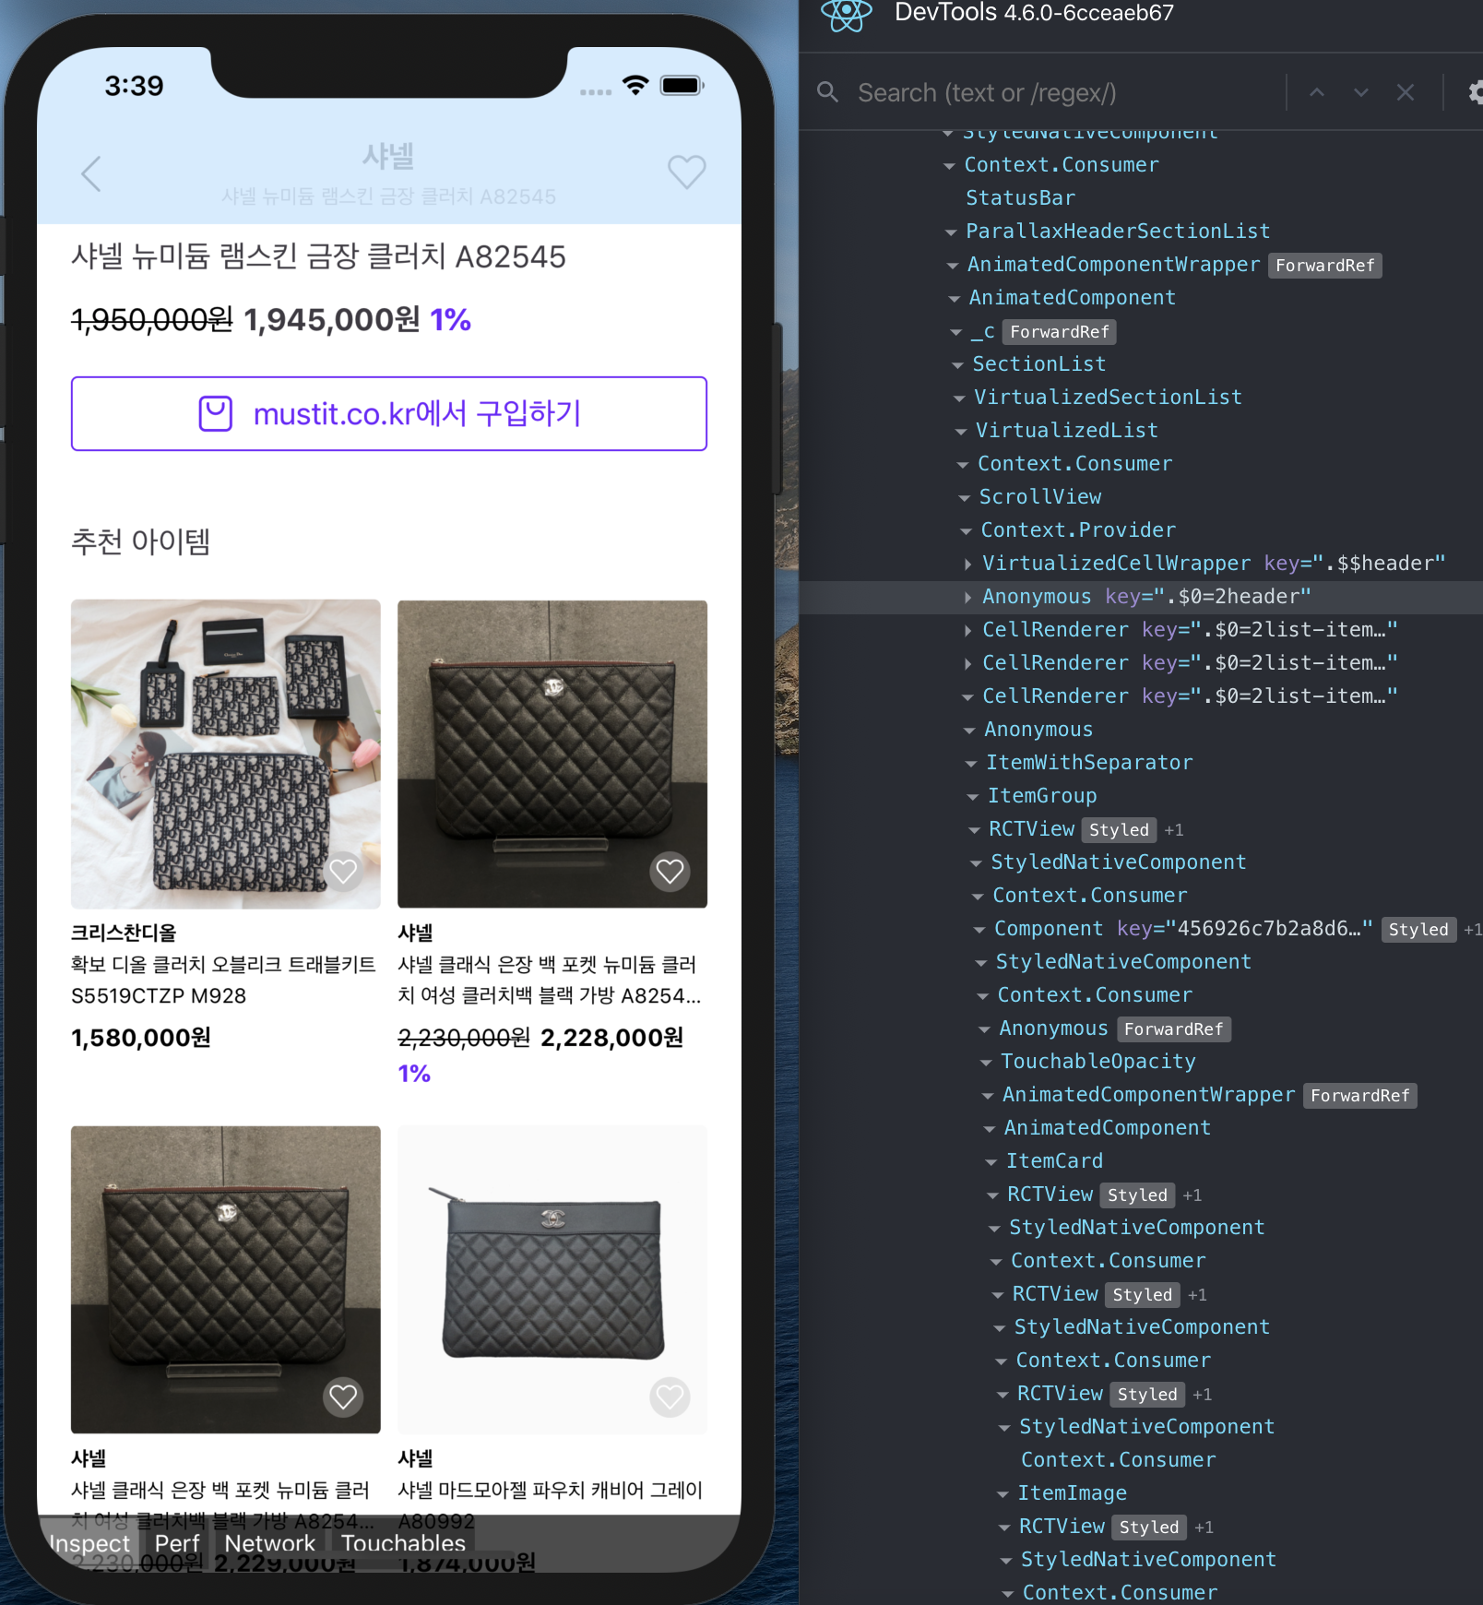Expand the Anonymous .$0=2header node

tap(967, 597)
